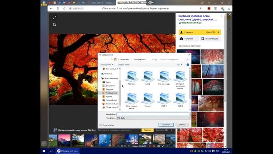Select the crop tool icon in viewer
The height and width of the screenshot is (154, 273).
pos(55,25)
